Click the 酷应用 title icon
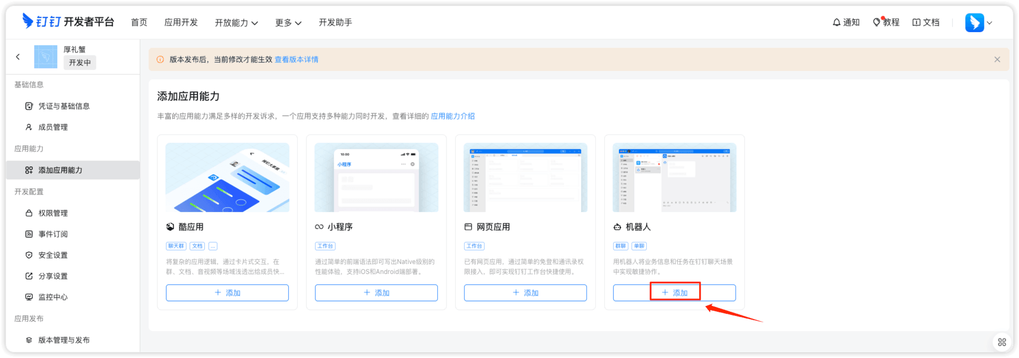This screenshot has width=1019, height=358. pos(170,227)
